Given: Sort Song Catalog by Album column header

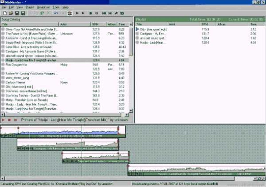Looking at the screenshot, I should coord(112,24).
